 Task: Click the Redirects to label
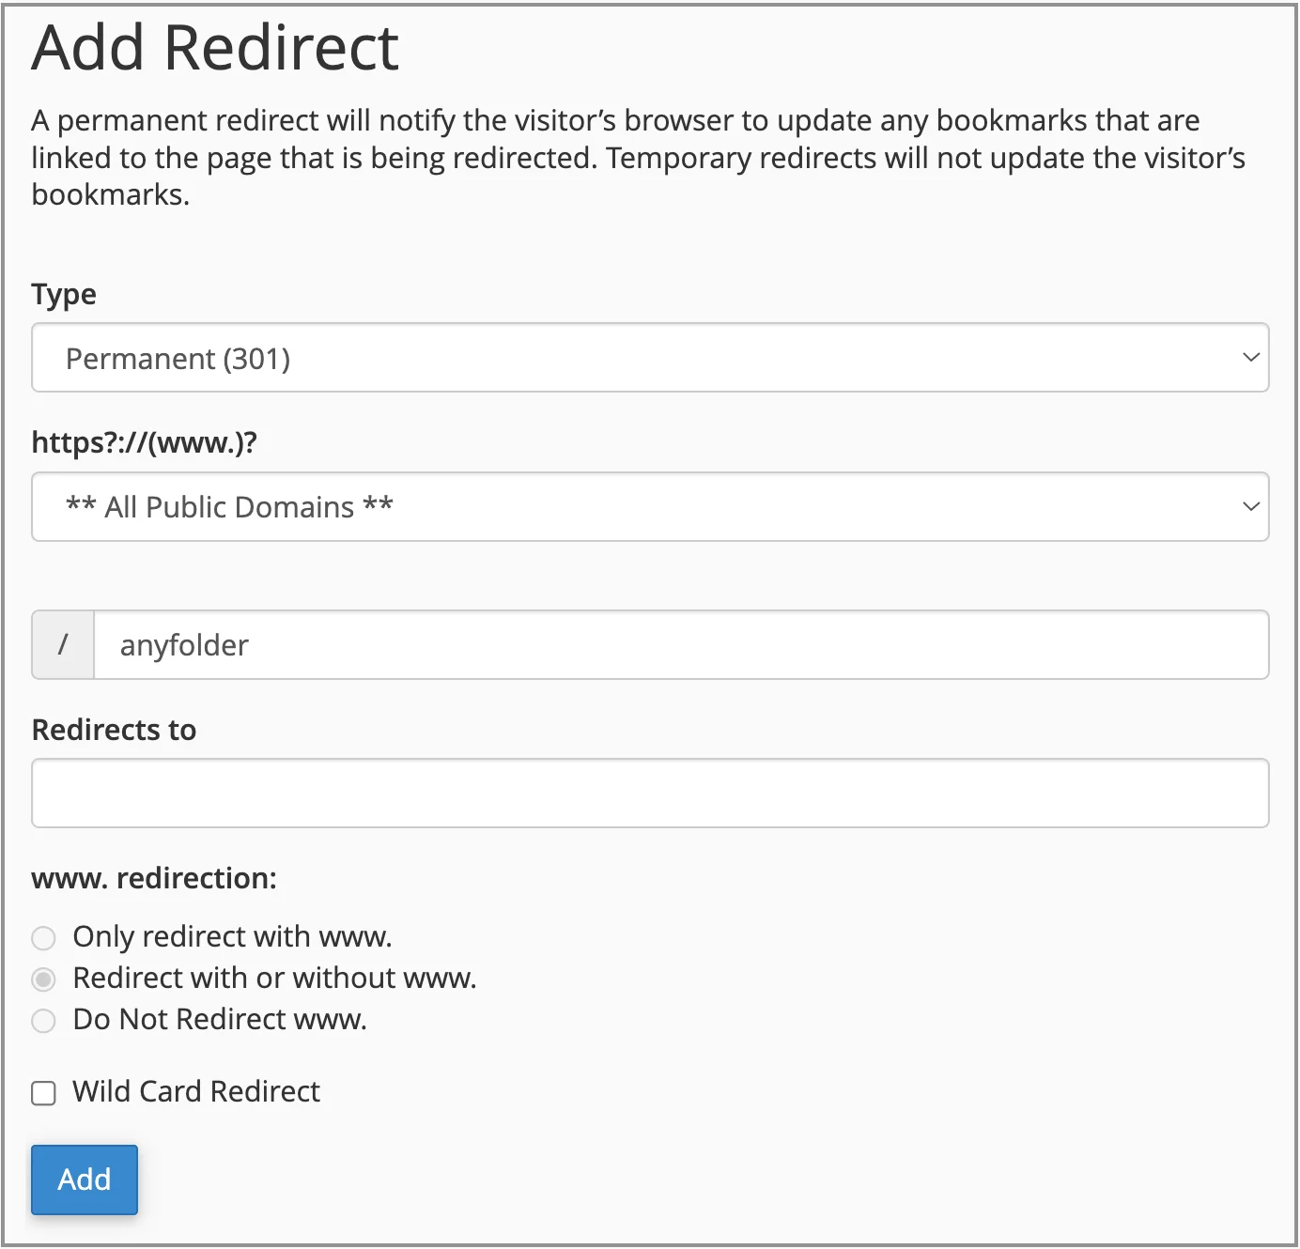coord(114,730)
